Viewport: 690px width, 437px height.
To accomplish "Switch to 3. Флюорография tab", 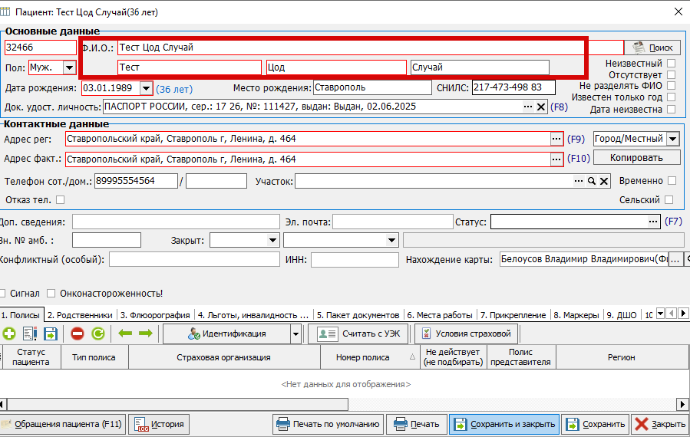I will pos(155,315).
